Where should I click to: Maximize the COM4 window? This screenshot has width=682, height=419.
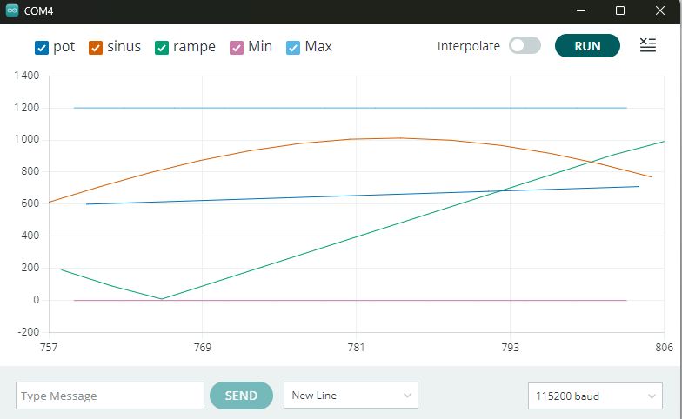620,11
